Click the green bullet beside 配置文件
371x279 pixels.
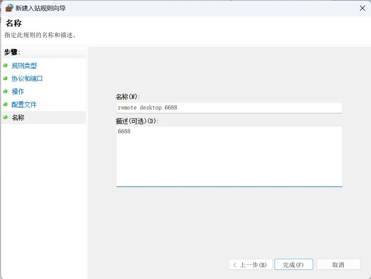[x=6, y=104]
